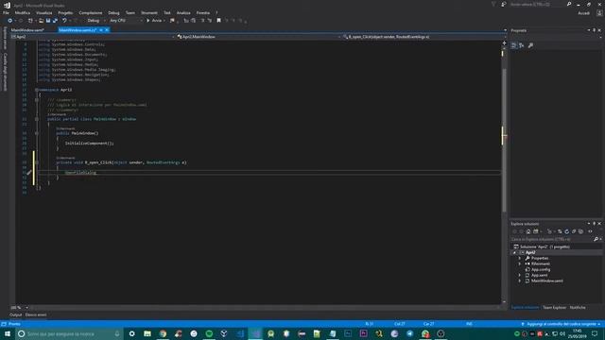This screenshot has width=605, height=340.
Task: Click Home icon in Solution Explorer toolbar
Action: pyautogui.click(x=528, y=231)
